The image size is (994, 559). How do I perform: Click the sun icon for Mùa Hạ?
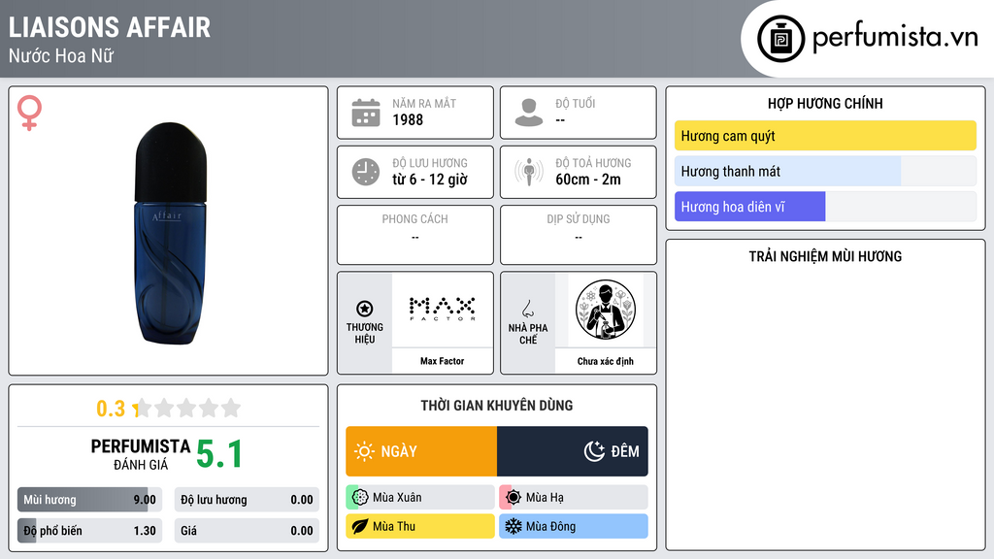tap(514, 497)
